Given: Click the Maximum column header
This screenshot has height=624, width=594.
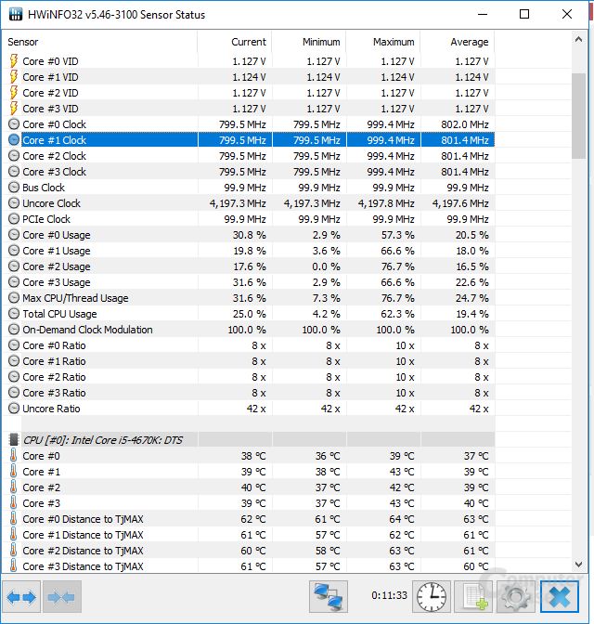Looking at the screenshot, I should click(x=383, y=42).
